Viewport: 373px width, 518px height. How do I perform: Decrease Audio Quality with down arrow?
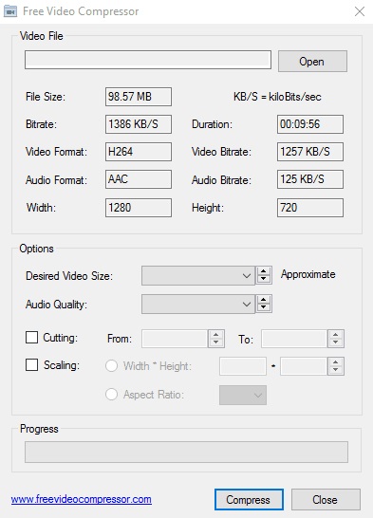pyautogui.click(x=264, y=308)
